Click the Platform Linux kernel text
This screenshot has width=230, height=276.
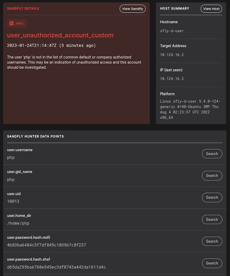click(190, 109)
